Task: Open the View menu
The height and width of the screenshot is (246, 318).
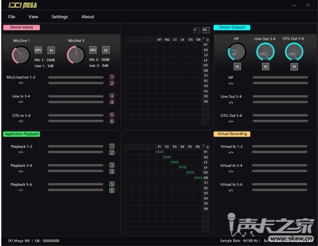Action: (x=33, y=17)
